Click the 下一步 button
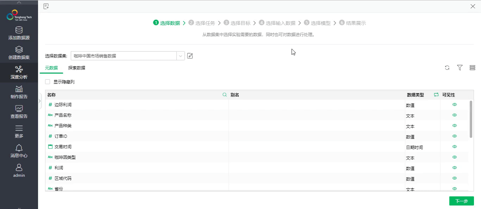Viewport: 481px width, 209px height. coord(462,201)
